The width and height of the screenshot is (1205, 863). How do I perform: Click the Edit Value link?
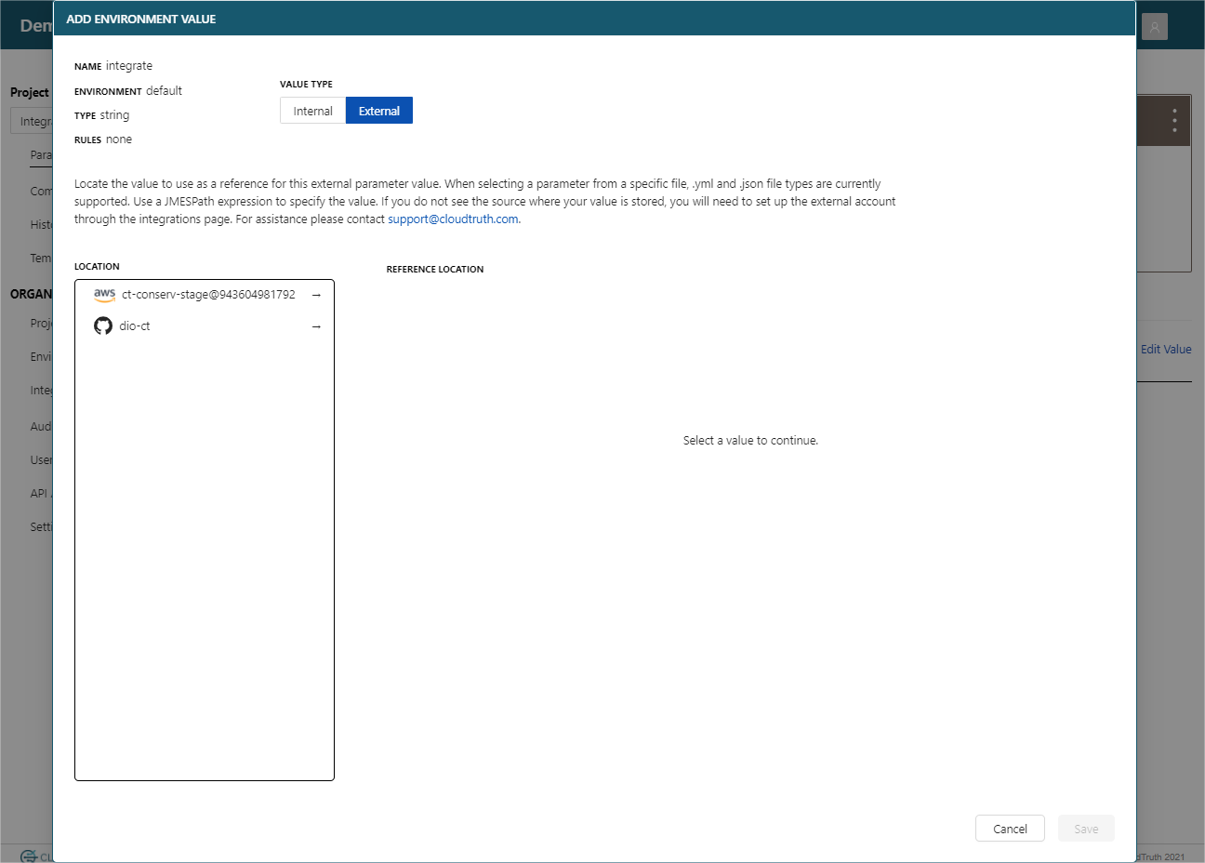point(1165,350)
